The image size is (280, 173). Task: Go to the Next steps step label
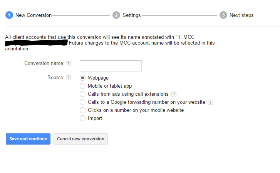(x=241, y=15)
